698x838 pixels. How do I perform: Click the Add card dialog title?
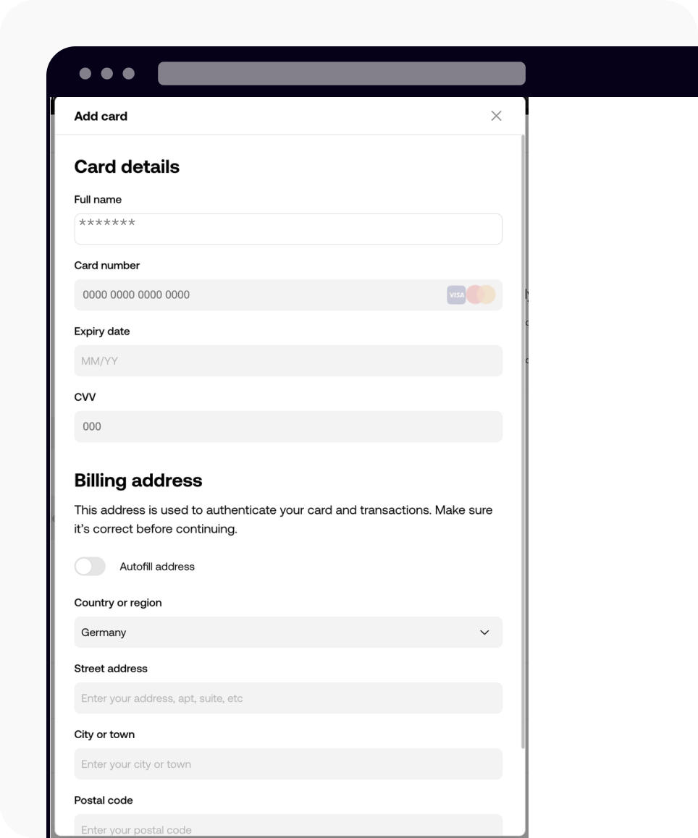pyautogui.click(x=101, y=116)
